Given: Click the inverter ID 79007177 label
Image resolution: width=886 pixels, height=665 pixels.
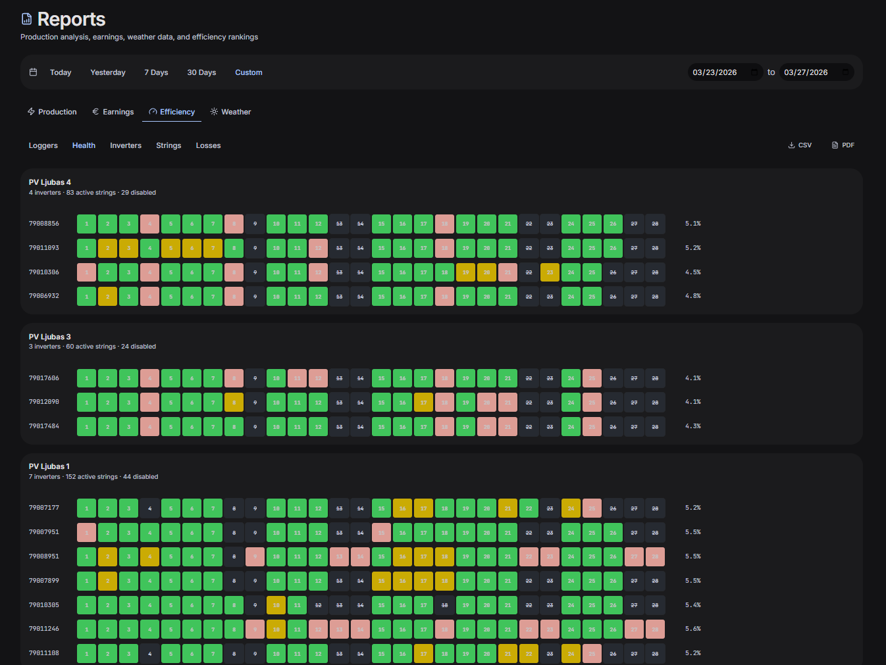Looking at the screenshot, I should (x=43, y=508).
